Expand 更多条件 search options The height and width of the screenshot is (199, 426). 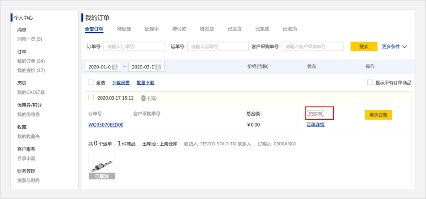(x=394, y=47)
